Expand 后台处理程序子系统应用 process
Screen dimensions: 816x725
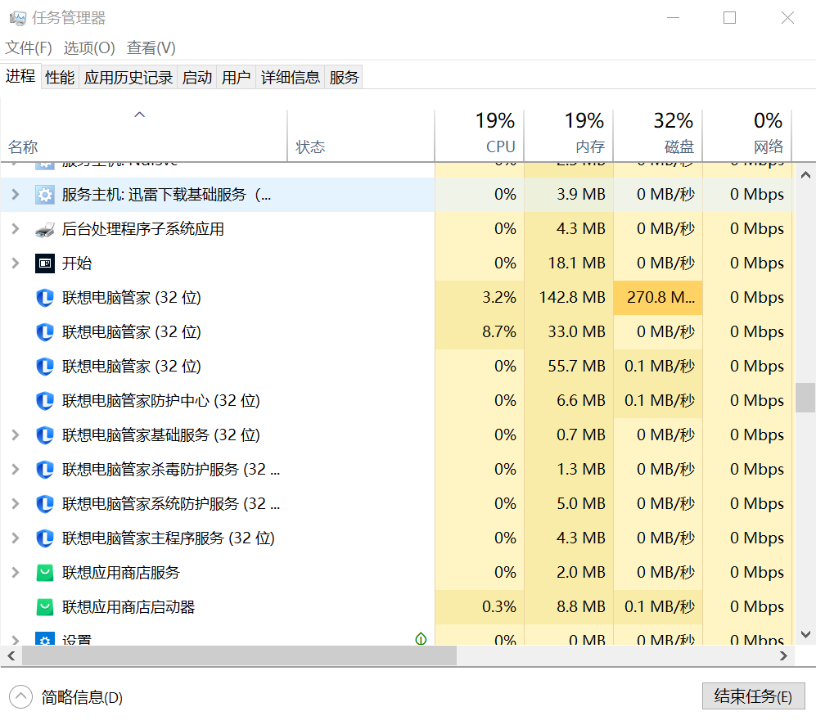click(x=16, y=229)
